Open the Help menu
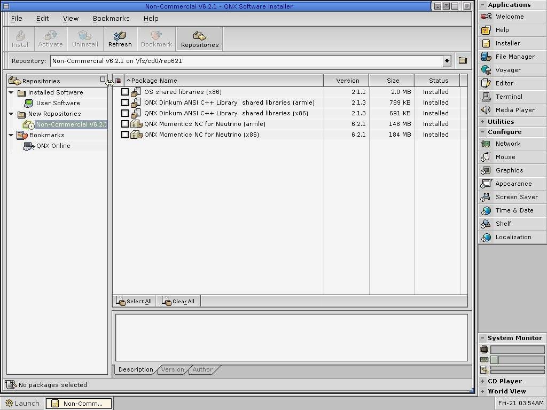This screenshot has height=410, width=547. coord(151,19)
